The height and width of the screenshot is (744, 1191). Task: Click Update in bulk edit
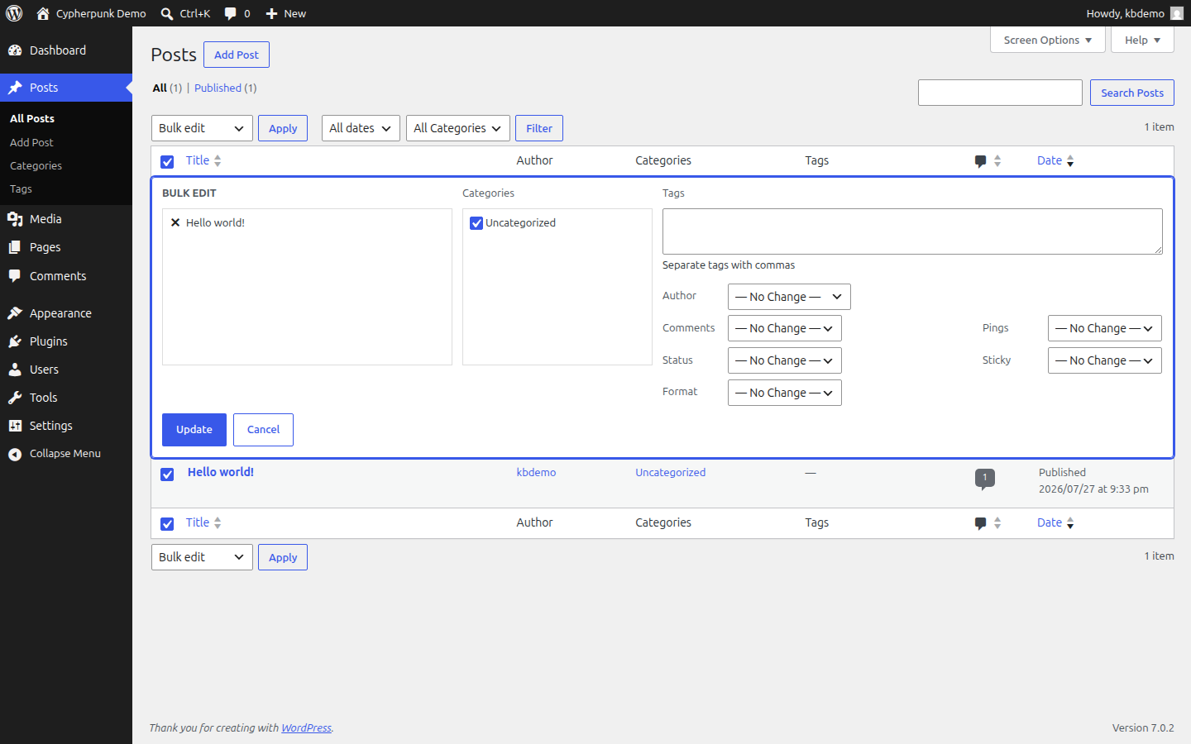194,430
